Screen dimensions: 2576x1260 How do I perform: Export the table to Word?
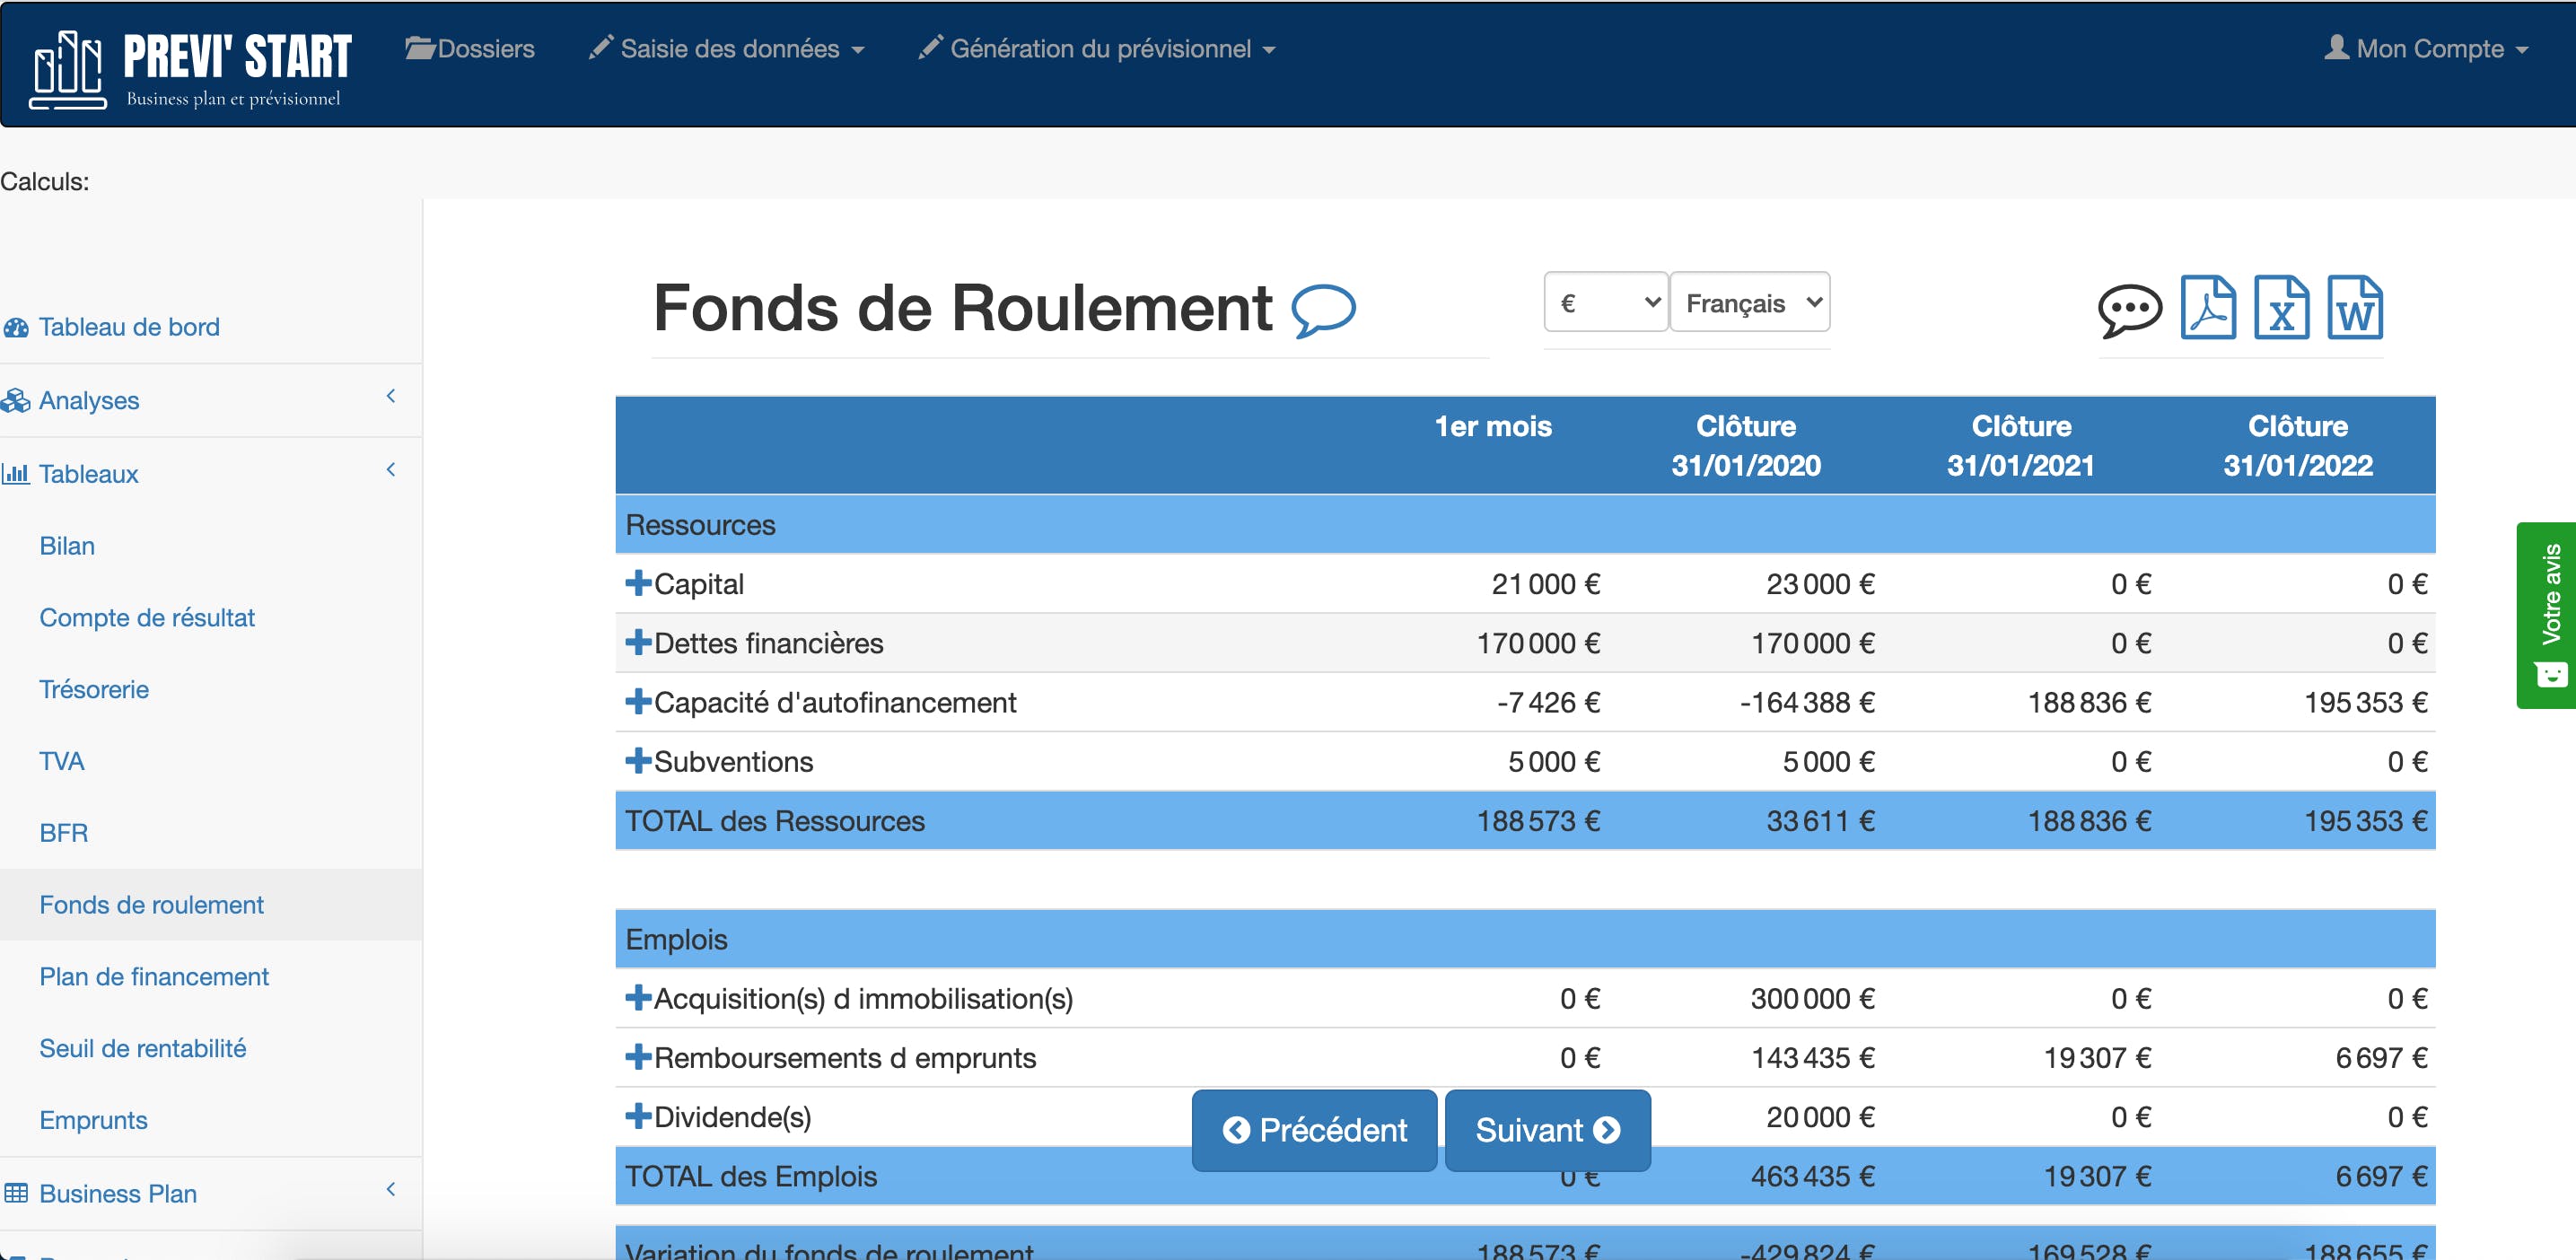click(2354, 307)
